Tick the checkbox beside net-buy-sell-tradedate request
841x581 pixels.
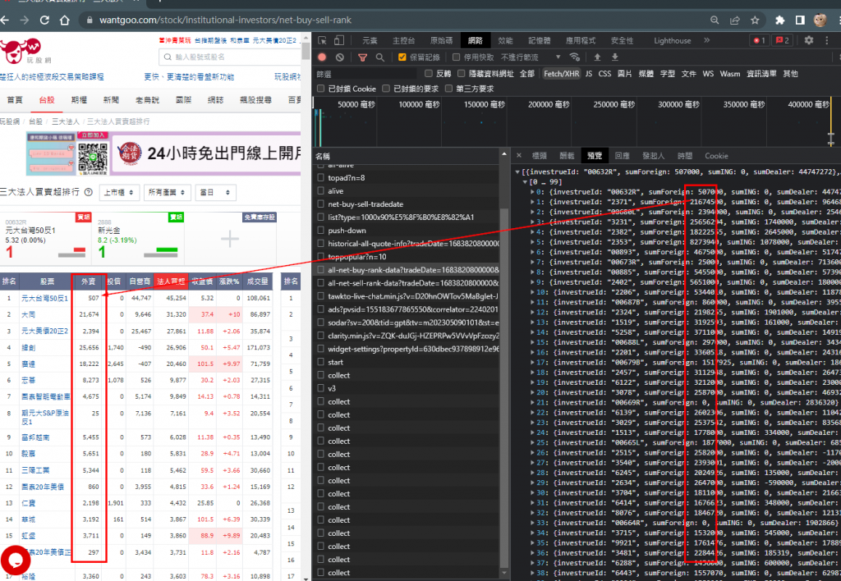click(321, 204)
